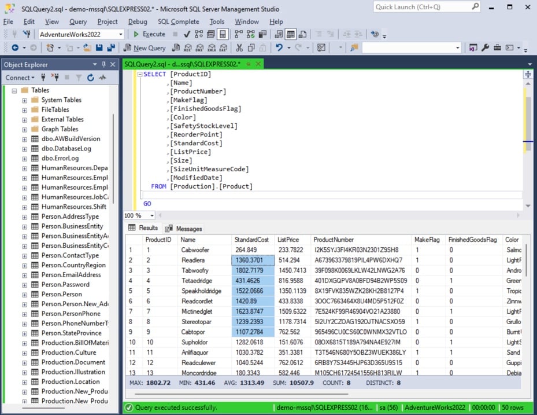This screenshot has width=537, height=415.
Task: Click the Parse query checkmark icon
Action: [187, 34]
